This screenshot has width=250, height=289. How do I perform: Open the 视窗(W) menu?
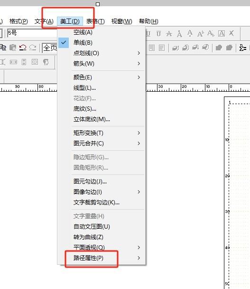pos(121,21)
